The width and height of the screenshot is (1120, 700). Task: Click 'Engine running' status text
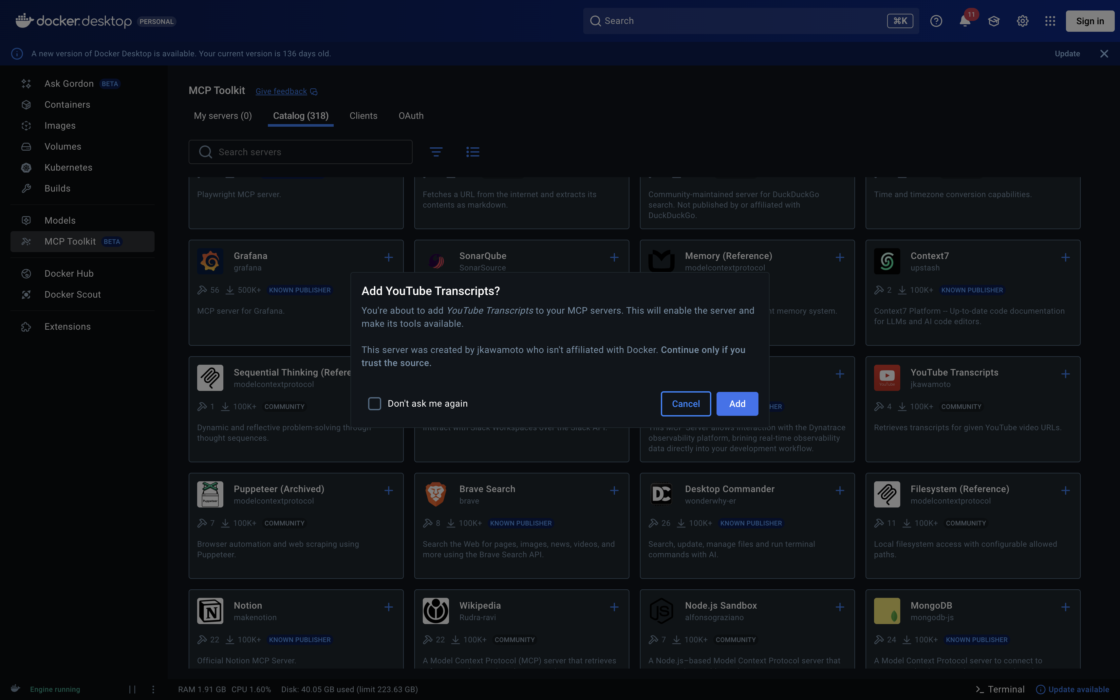pos(55,689)
